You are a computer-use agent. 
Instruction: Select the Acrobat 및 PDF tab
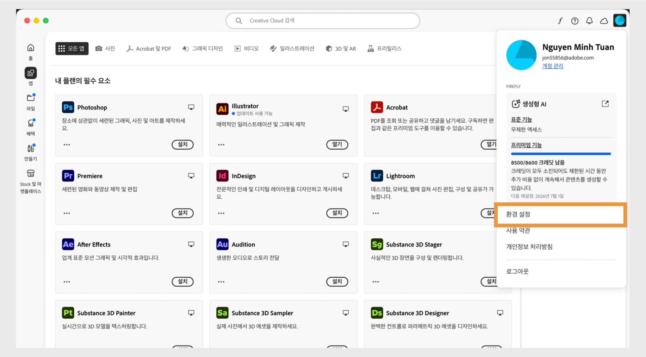[x=149, y=48]
